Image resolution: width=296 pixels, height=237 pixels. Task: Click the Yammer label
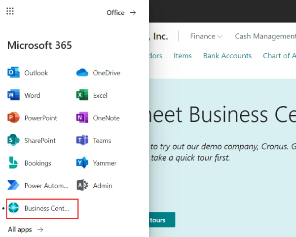click(x=105, y=163)
